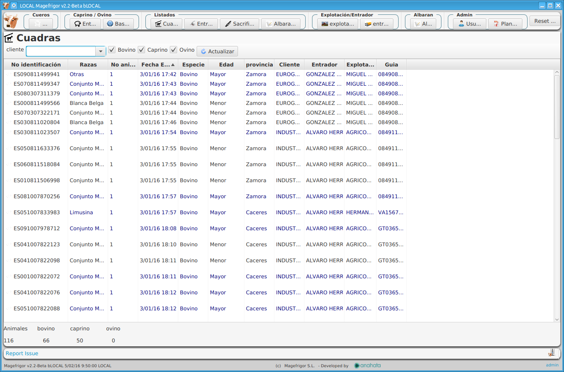Image resolution: width=564 pixels, height=372 pixels.
Task: Sort by the 'Fecha E...' column header
Action: click(x=158, y=64)
